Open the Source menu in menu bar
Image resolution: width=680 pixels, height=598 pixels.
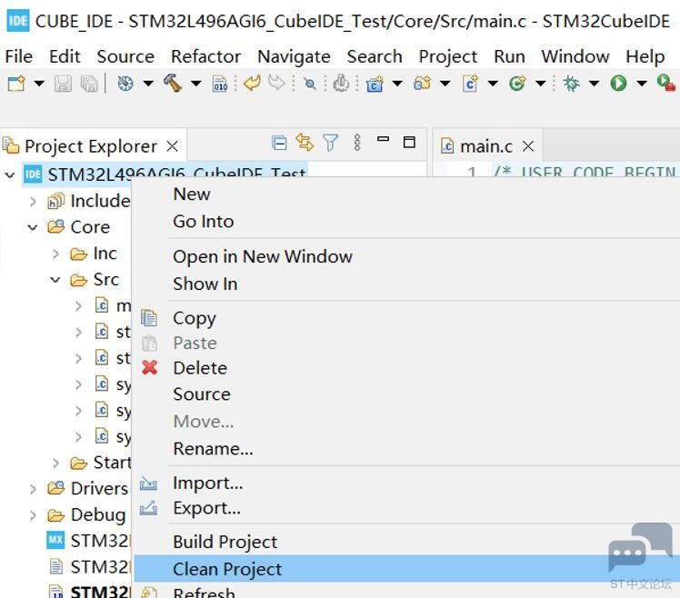(x=125, y=56)
